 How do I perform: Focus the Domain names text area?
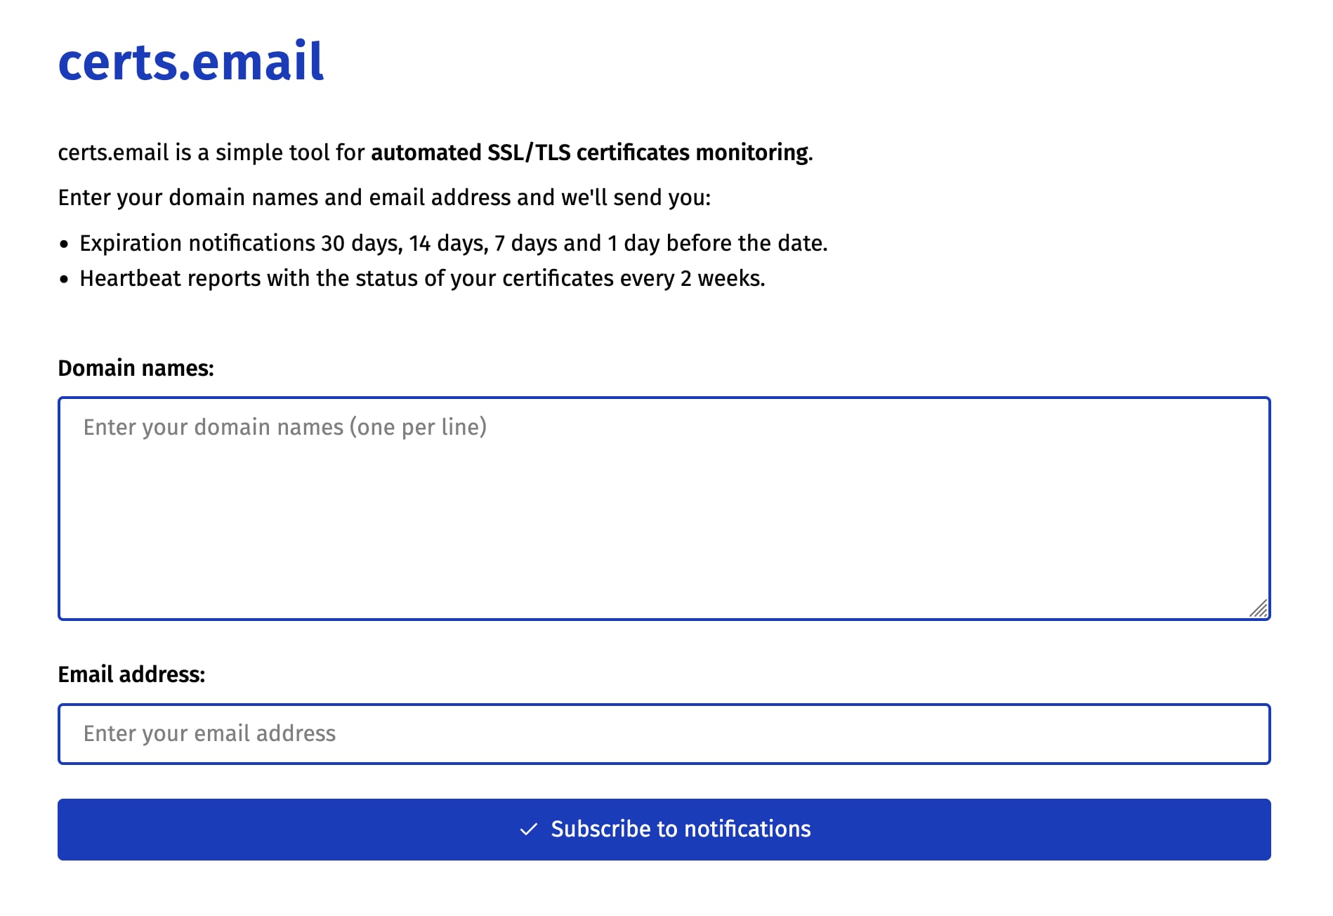pos(664,520)
